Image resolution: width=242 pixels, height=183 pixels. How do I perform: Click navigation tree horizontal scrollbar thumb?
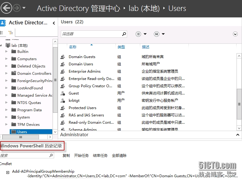[x=21, y=137]
